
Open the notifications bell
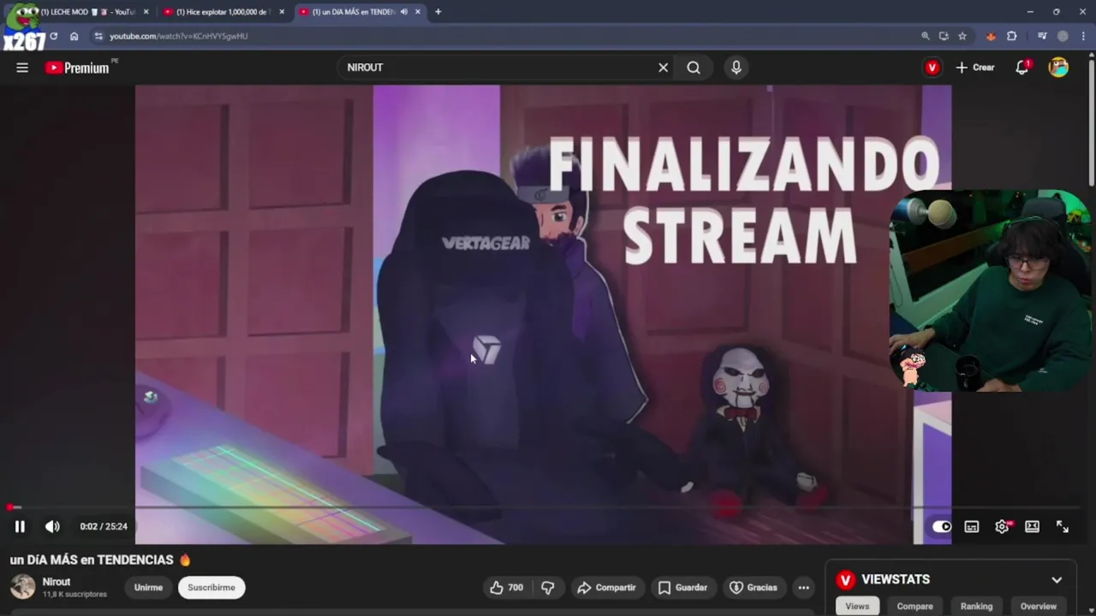(x=1022, y=68)
